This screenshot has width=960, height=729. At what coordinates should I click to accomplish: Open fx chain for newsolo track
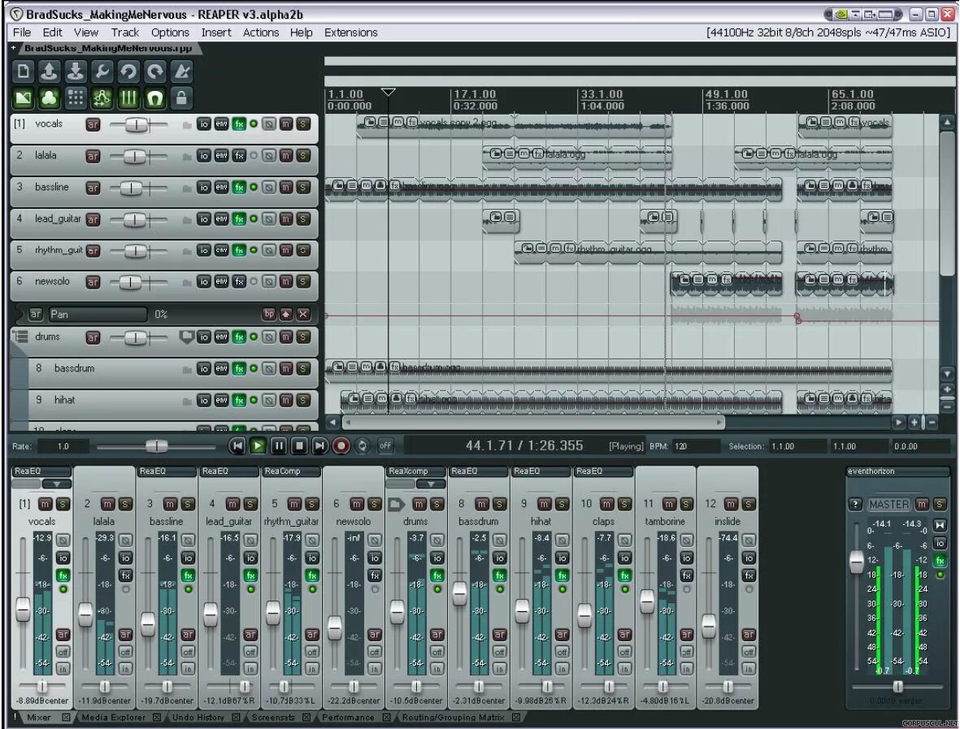pos(239,281)
